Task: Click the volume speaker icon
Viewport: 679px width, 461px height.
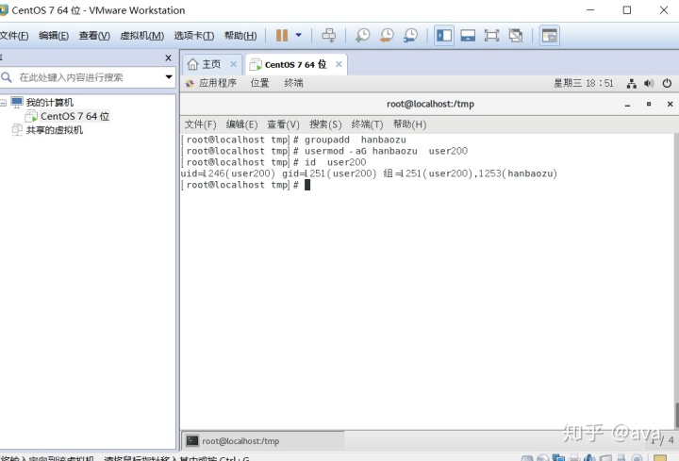Action: click(x=649, y=83)
